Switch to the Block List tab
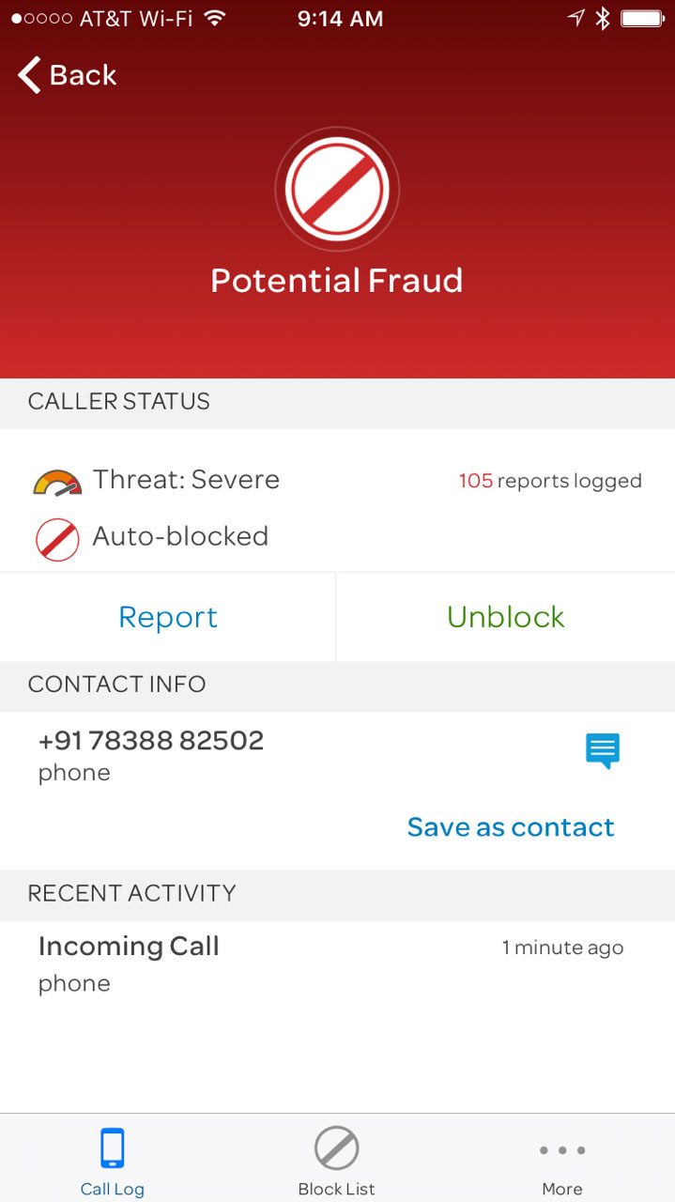This screenshot has width=675, height=1202. coord(336,1160)
